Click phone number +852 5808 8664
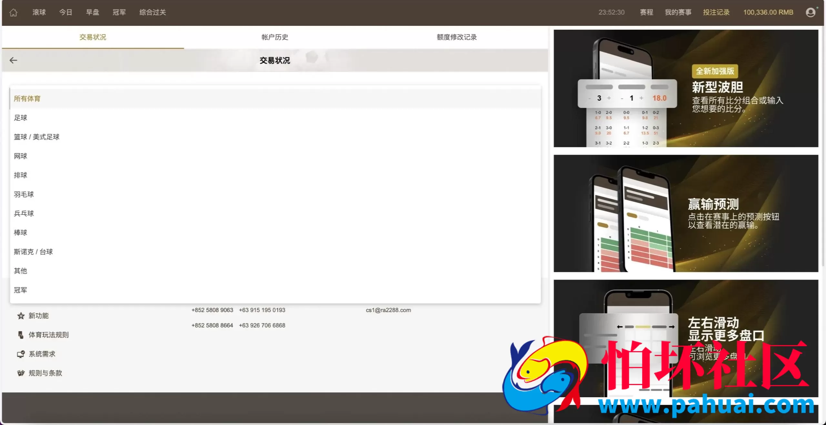826x425 pixels. pos(212,325)
